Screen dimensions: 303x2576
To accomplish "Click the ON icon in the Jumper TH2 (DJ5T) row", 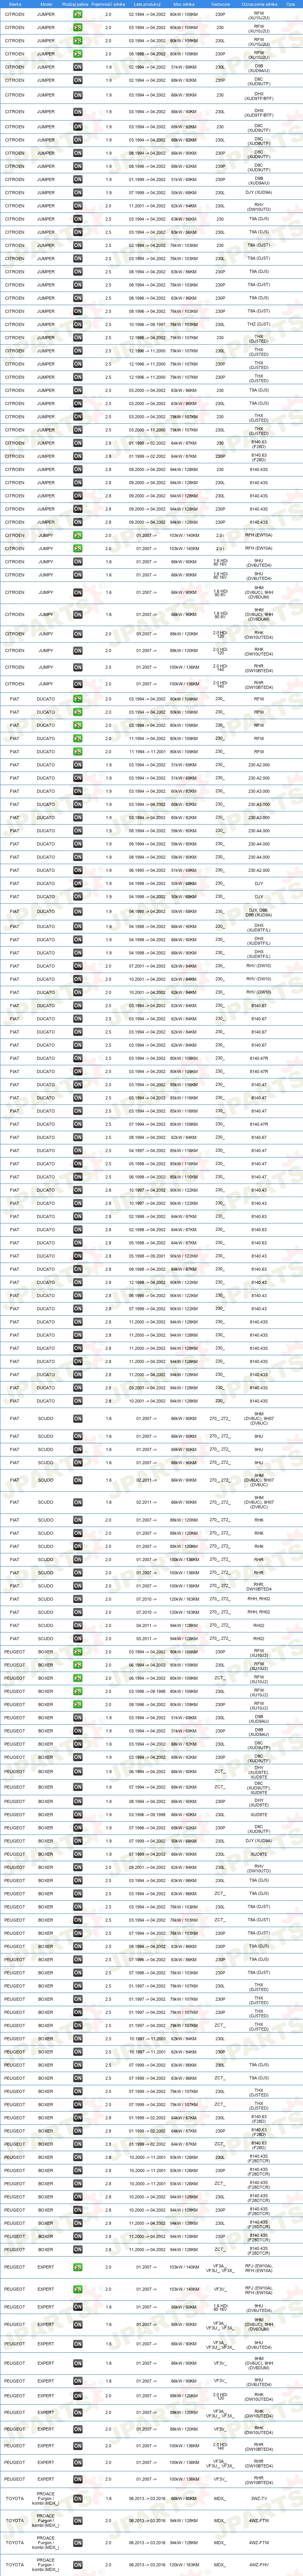I will point(77,324).
